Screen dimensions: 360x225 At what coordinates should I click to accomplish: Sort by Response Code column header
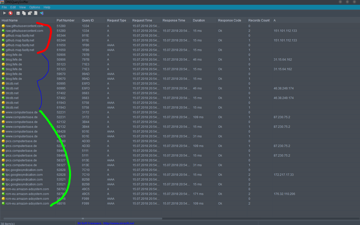[x=232, y=20]
